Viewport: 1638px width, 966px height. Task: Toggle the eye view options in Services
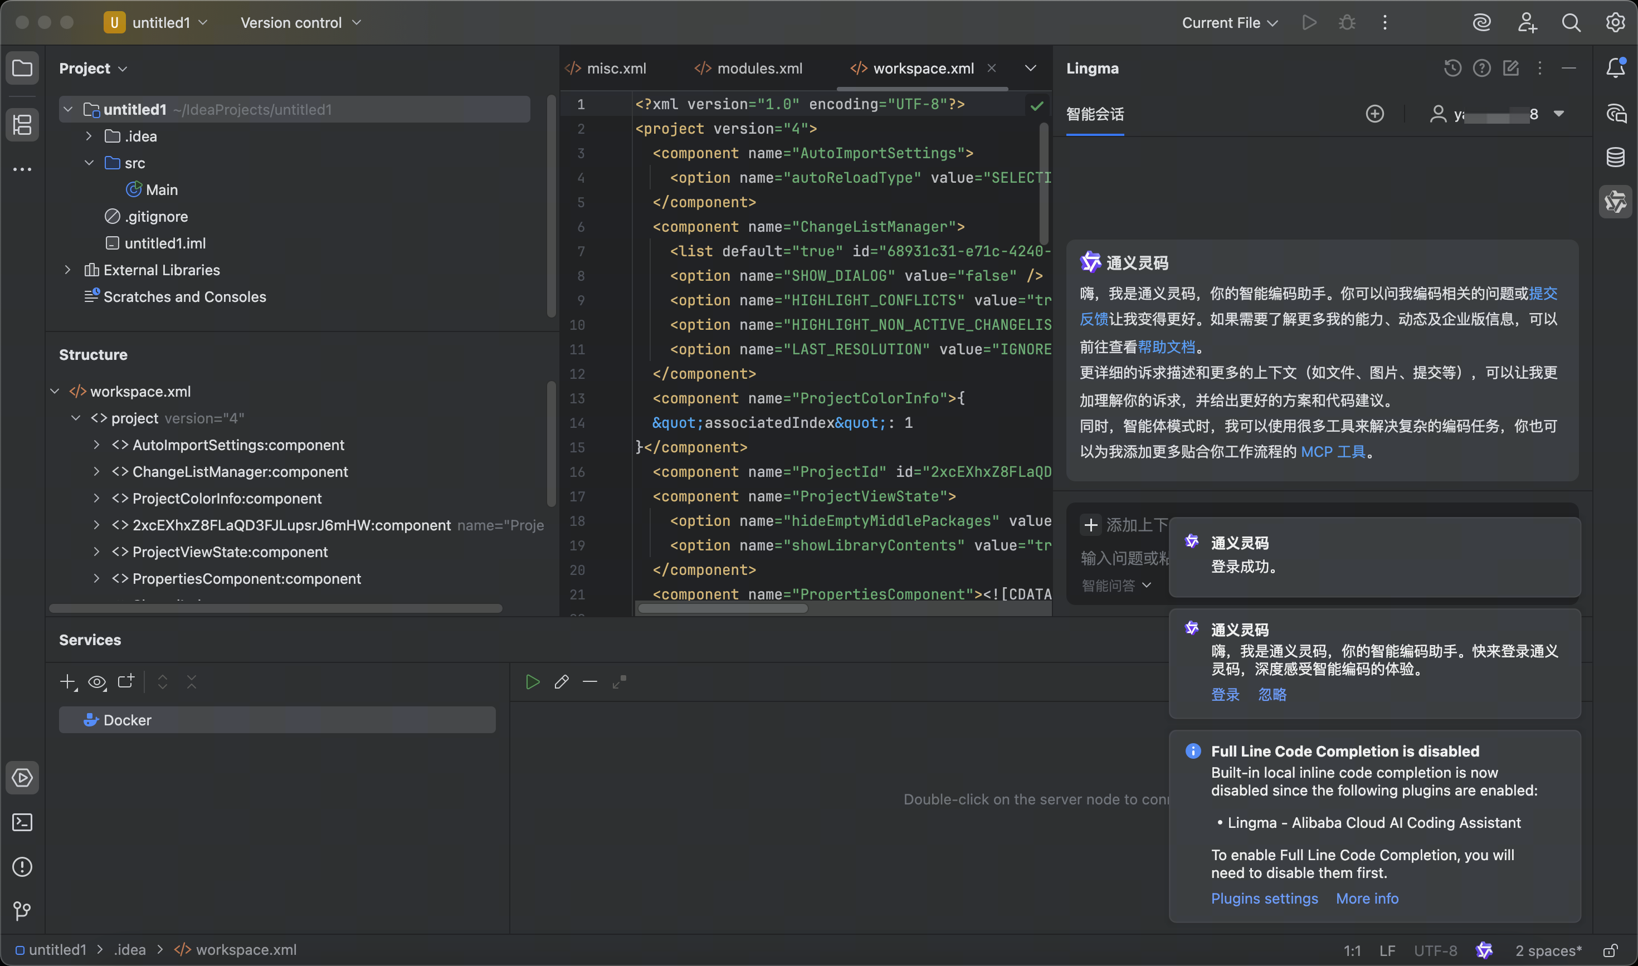pos(97,682)
